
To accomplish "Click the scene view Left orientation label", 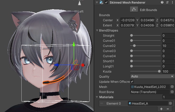I will (79, 12).
